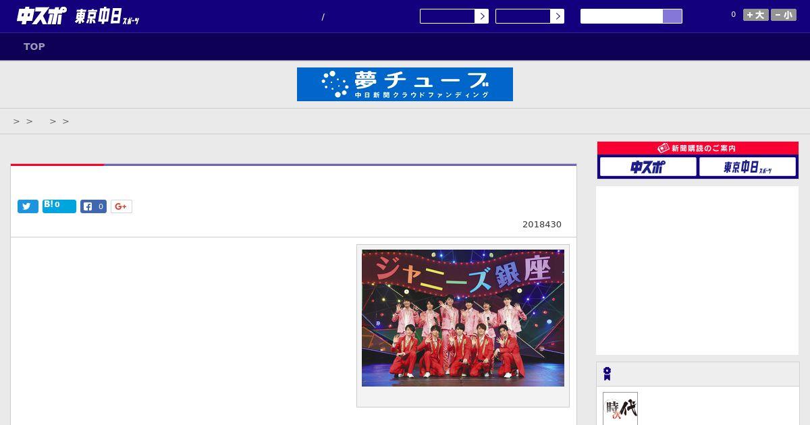The height and width of the screenshot is (425, 810).
Task: Share the article on Google+
Action: click(122, 206)
